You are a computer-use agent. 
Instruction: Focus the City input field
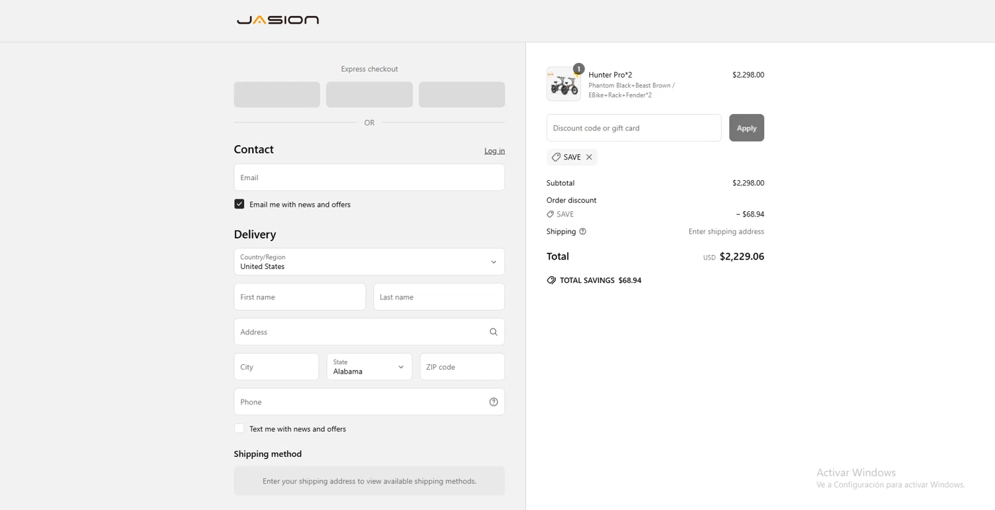click(277, 367)
